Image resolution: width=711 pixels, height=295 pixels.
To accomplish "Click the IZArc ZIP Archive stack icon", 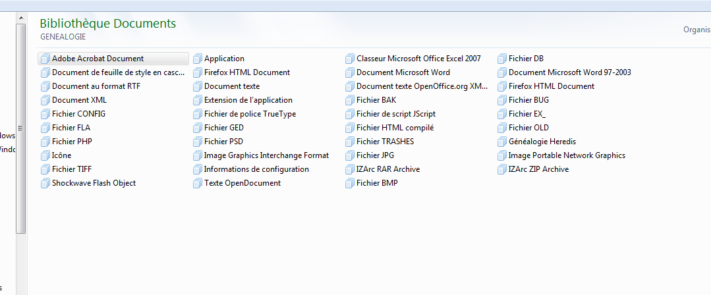I will click(501, 169).
